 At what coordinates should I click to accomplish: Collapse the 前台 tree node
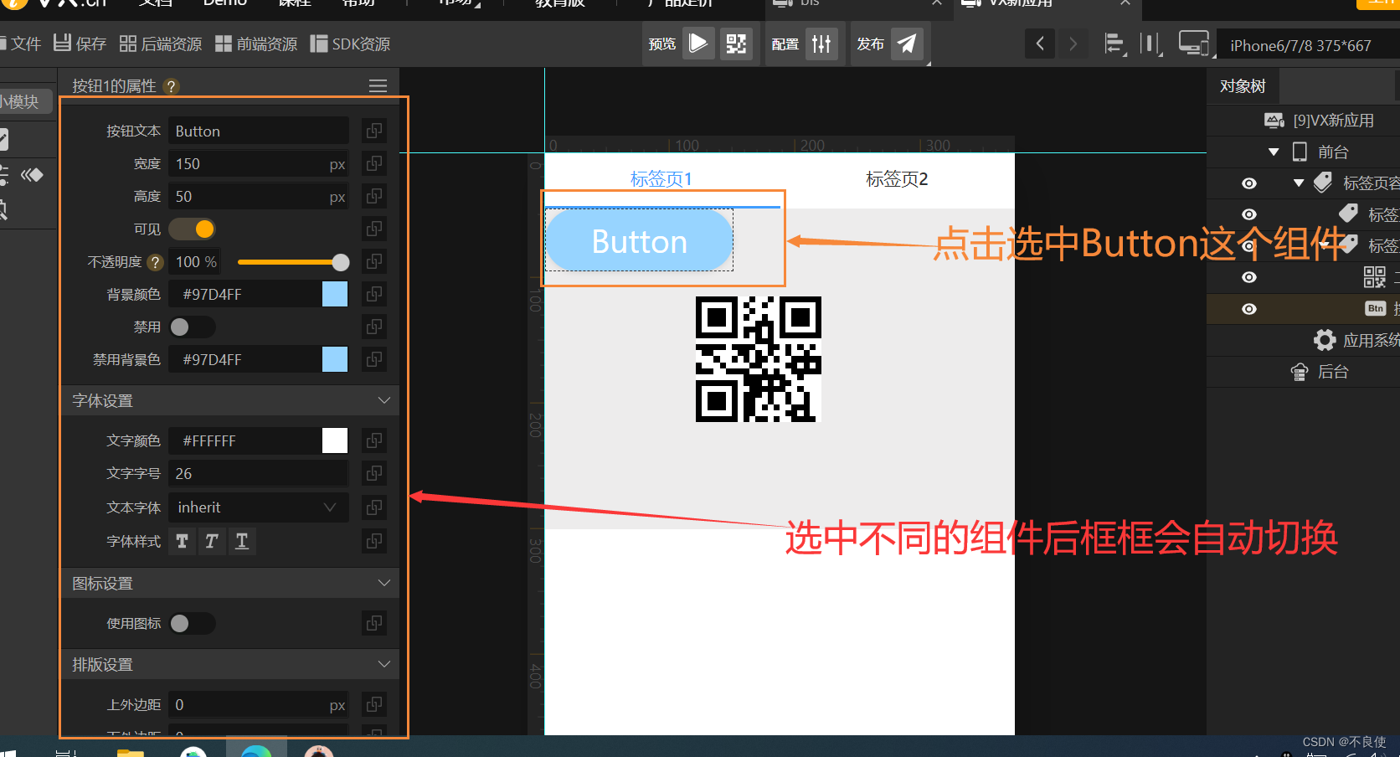(1274, 152)
